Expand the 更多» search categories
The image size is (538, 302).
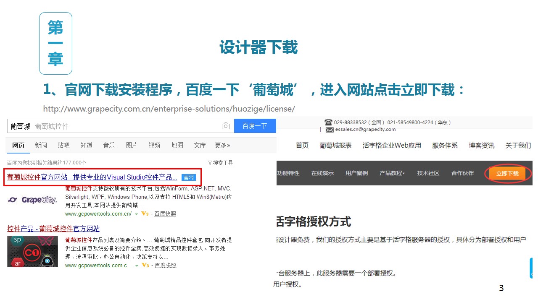click(222, 145)
